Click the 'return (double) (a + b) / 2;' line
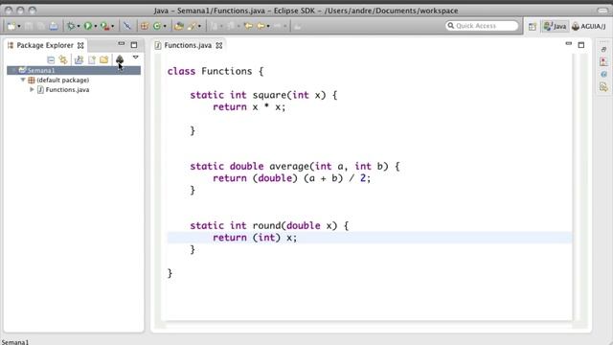Image resolution: width=613 pixels, height=345 pixels. click(x=291, y=178)
